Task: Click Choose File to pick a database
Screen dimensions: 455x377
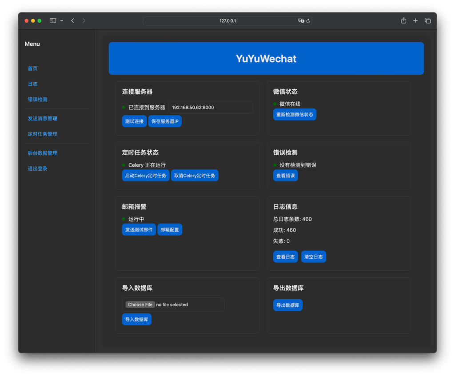Action: [x=140, y=305]
